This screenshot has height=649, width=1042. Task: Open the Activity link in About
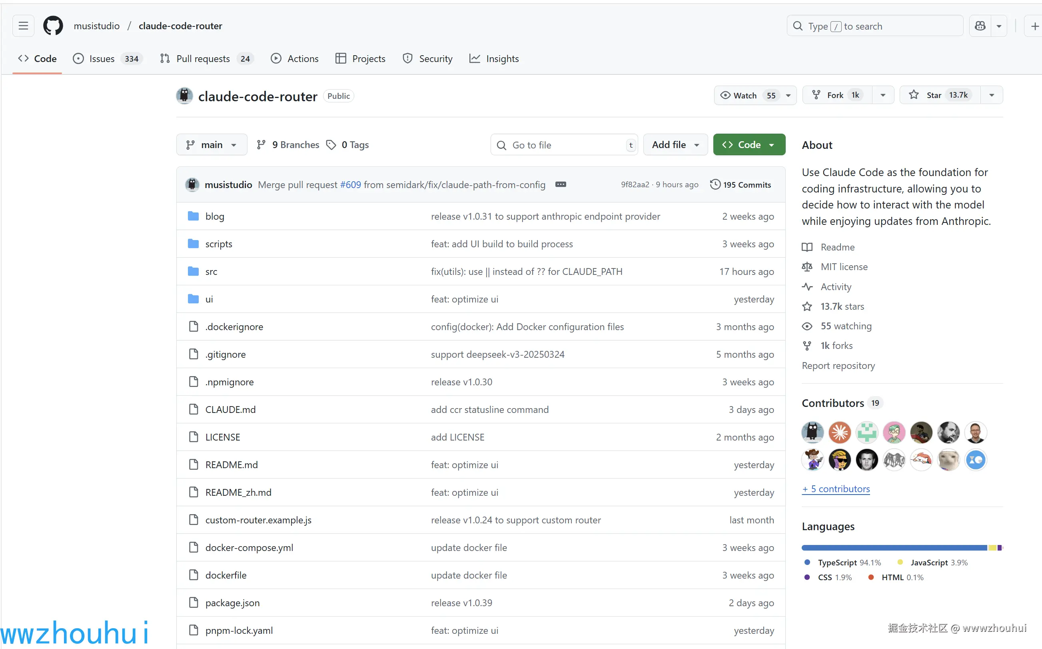click(x=827, y=287)
